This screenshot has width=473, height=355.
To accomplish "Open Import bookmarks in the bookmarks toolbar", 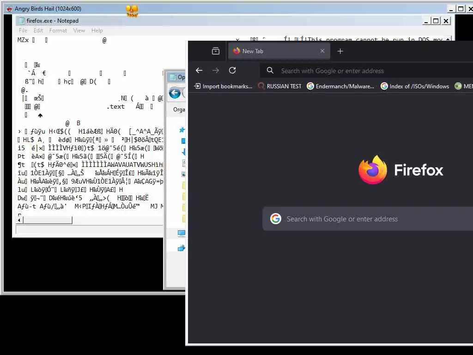I will tap(223, 86).
